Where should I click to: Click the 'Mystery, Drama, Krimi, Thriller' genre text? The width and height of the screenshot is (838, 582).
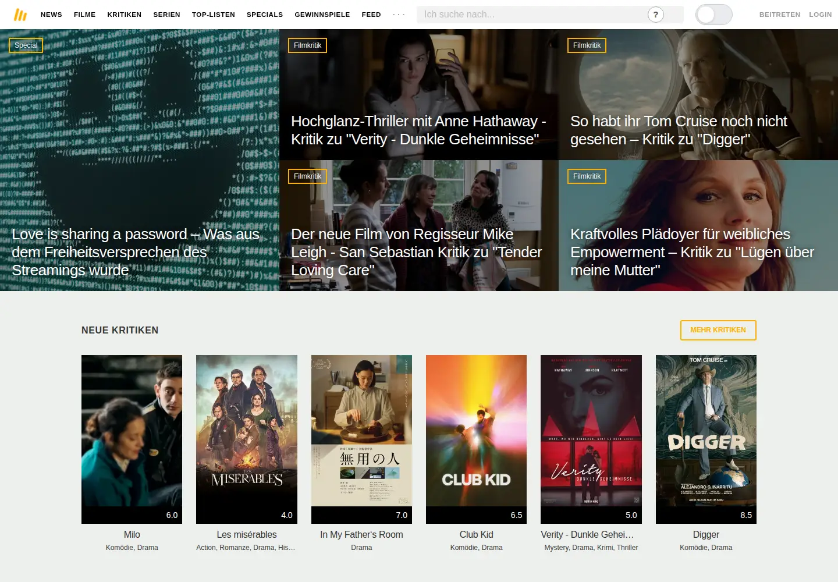point(591,548)
